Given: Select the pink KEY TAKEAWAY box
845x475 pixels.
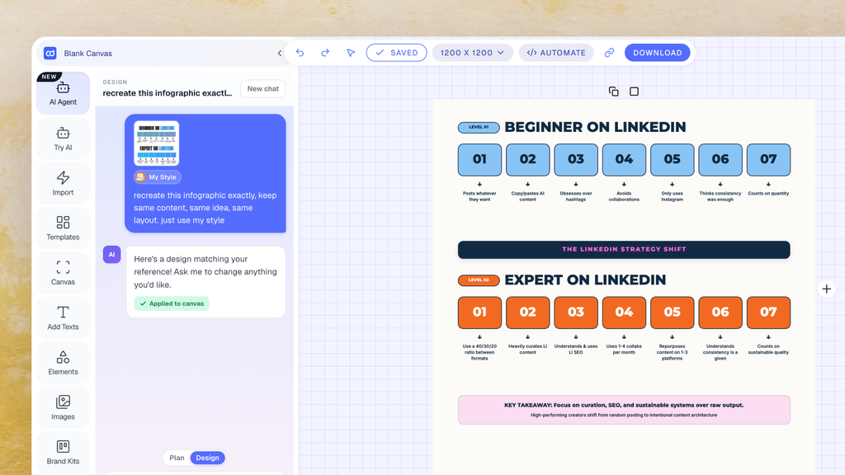Looking at the screenshot, I should (624, 410).
